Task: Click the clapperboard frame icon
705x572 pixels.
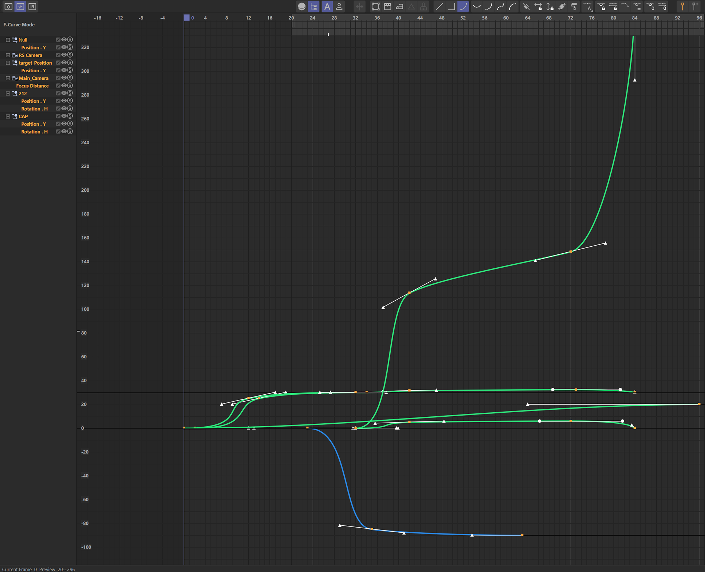Action: coord(388,7)
